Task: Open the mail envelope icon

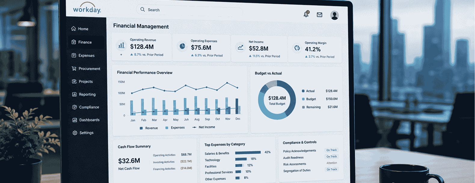Action: pos(320,15)
